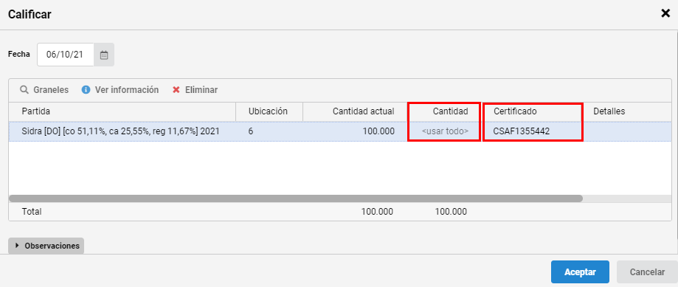Click the Fecha label
678x287 pixels.
pos(19,55)
